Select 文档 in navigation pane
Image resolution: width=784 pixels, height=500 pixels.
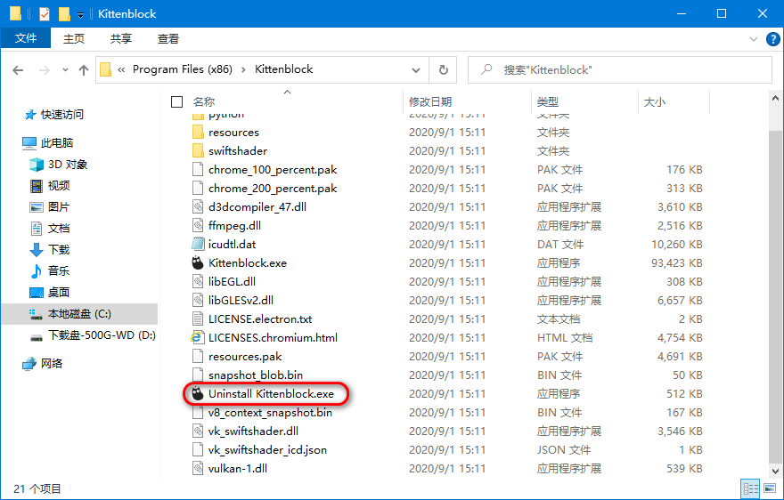[59, 229]
